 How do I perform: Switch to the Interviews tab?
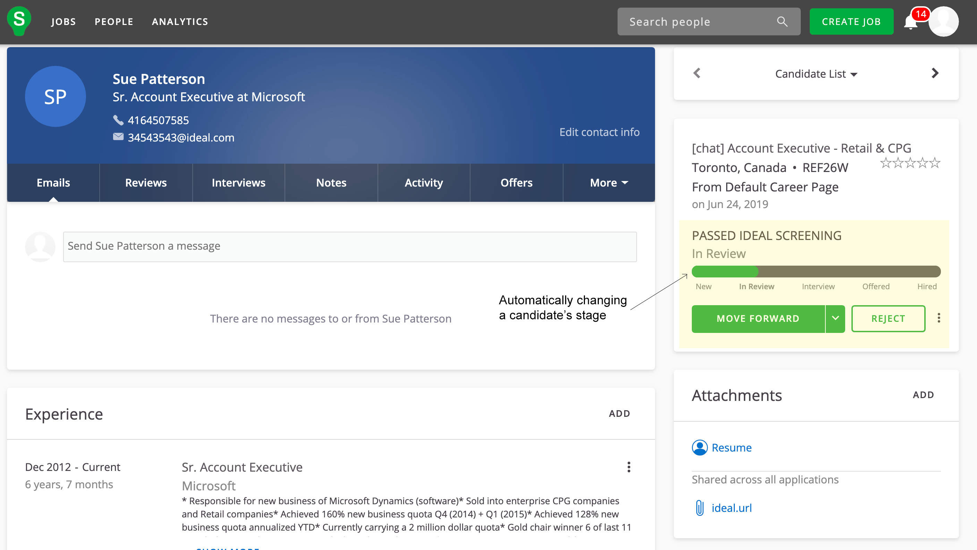click(x=238, y=183)
